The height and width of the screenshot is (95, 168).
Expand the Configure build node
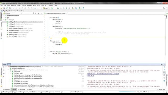10,73
